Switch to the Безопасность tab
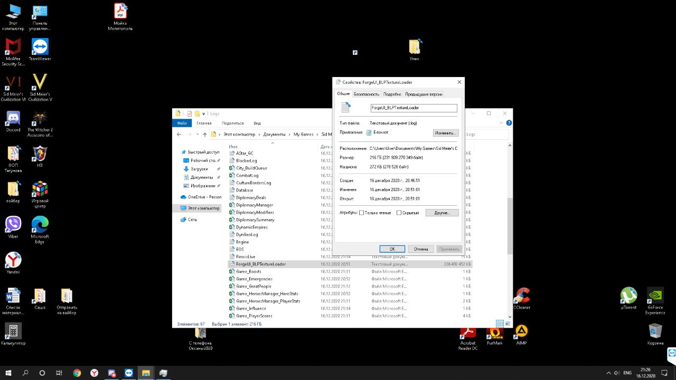676x380 pixels. (367, 94)
